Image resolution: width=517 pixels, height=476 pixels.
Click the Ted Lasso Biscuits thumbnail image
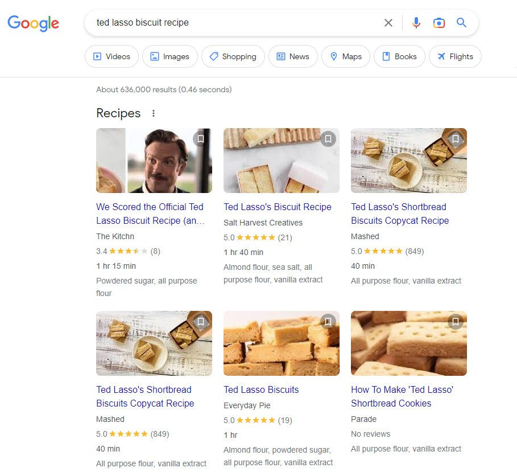tap(282, 343)
